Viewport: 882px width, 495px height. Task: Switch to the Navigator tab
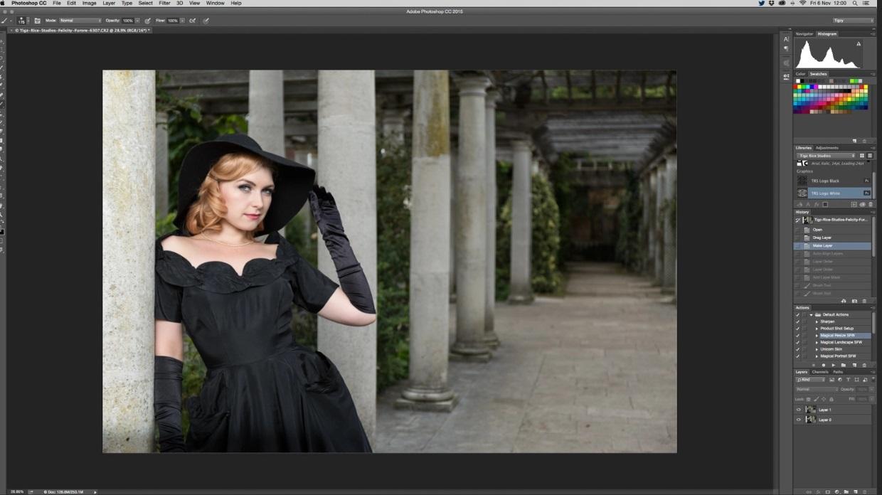click(804, 33)
